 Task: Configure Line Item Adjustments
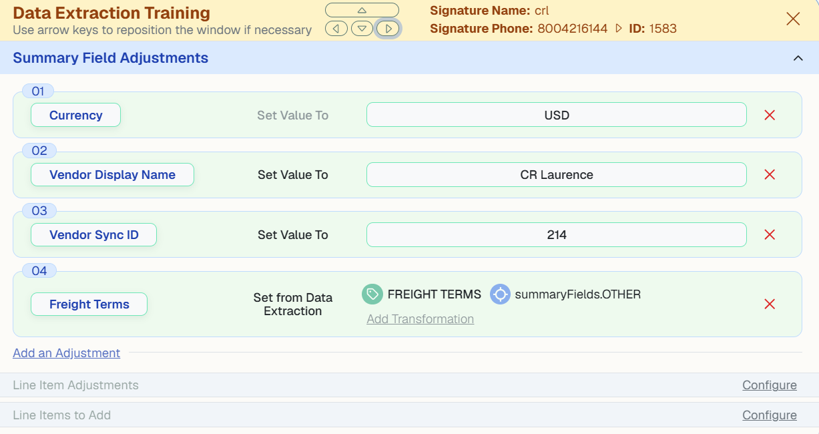pyautogui.click(x=770, y=385)
